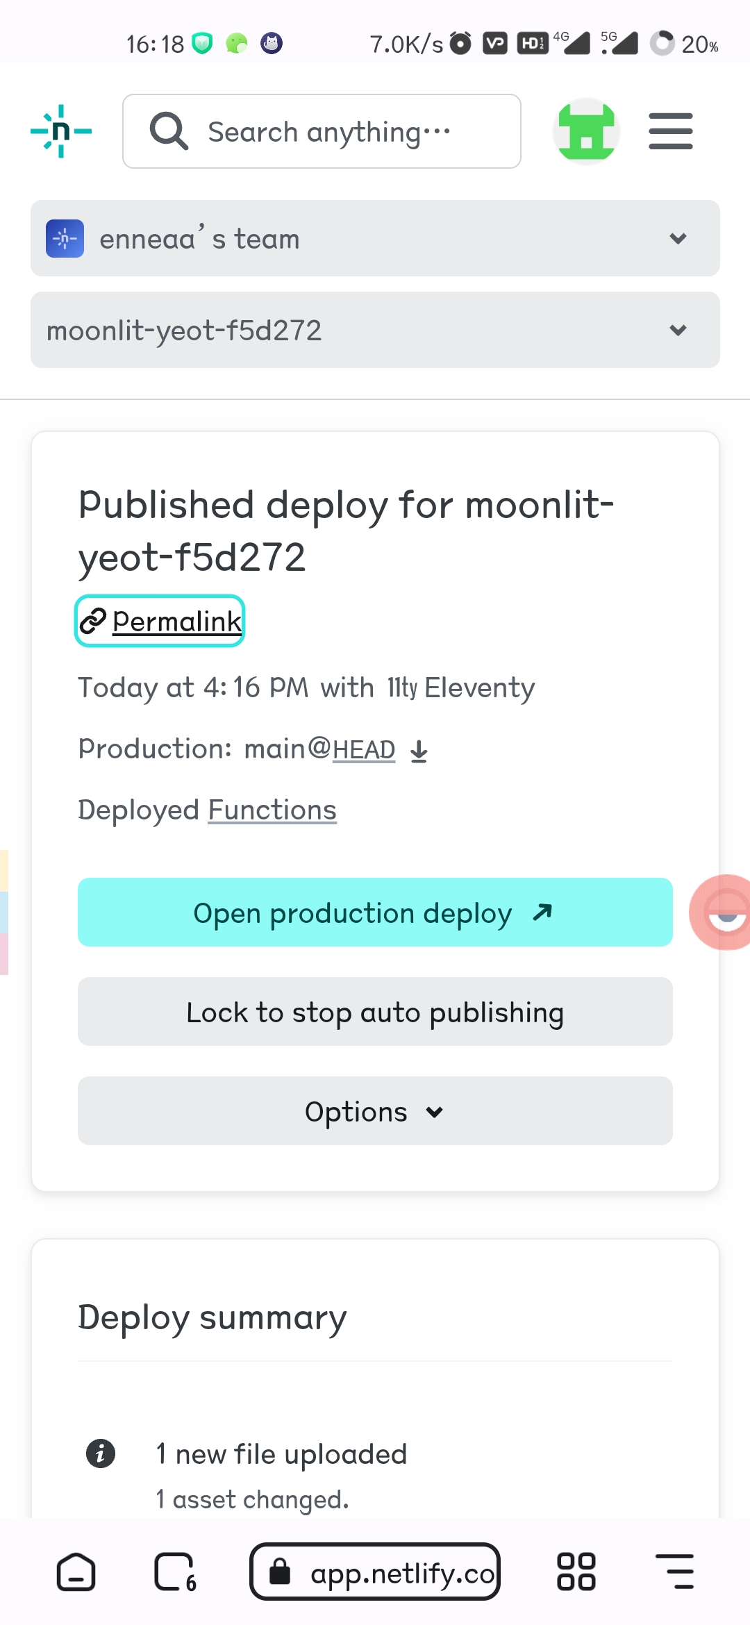The height and width of the screenshot is (1625, 750).
Task: Tap the floating red assistant bubble
Action: click(724, 912)
